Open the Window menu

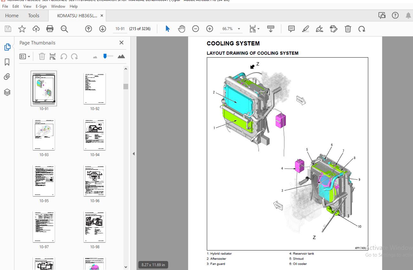click(58, 6)
